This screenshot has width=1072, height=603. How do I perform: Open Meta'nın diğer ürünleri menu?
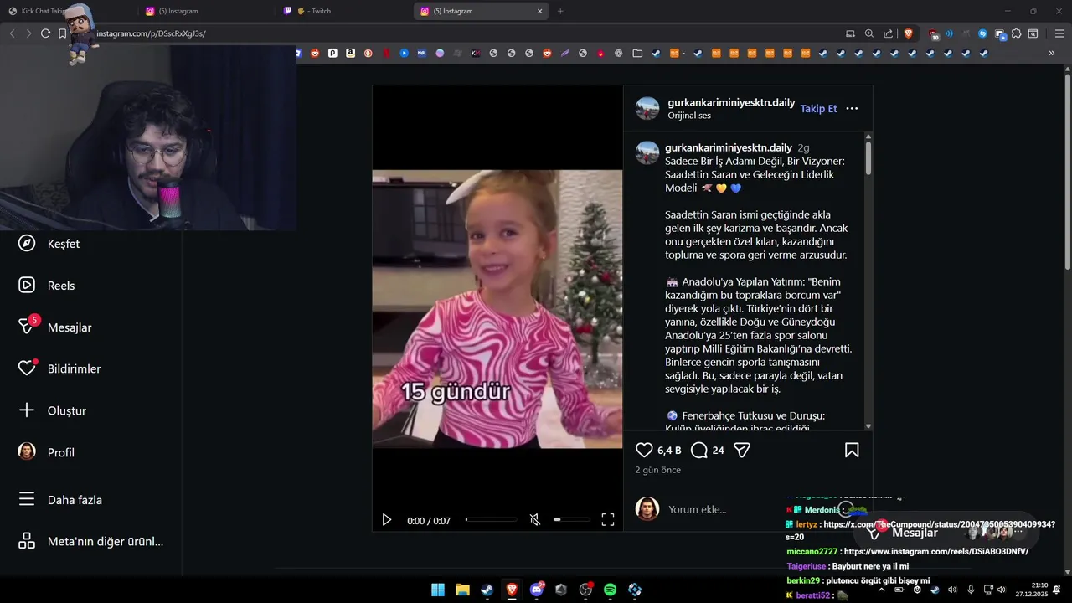coord(90,541)
